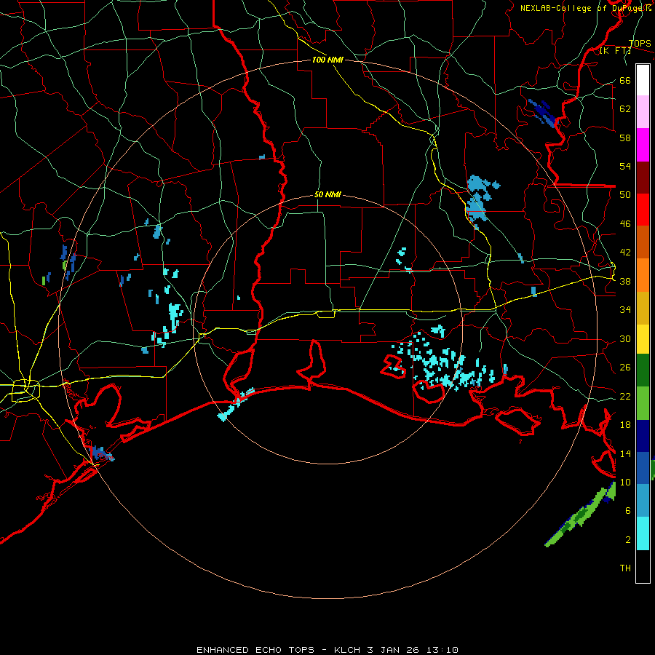Image resolution: width=655 pixels, height=655 pixels.
Task: Click the 66 value on the legend
Action: (625, 80)
